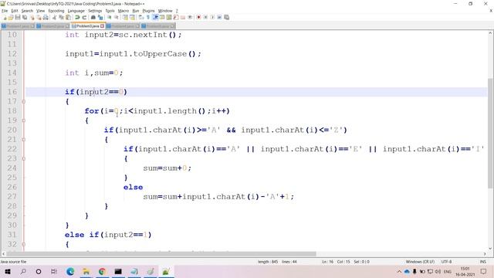Collapse the for-loop fold marker at line 19
Image resolution: width=494 pixels, height=278 pixels.
[24, 120]
